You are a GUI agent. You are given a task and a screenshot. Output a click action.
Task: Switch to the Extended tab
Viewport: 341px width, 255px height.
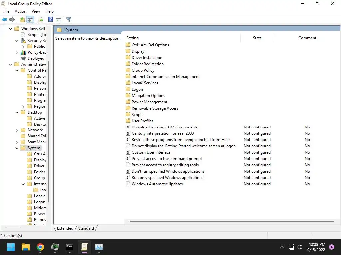[65, 228]
